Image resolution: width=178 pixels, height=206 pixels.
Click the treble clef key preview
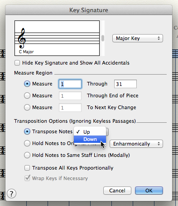(x=57, y=38)
